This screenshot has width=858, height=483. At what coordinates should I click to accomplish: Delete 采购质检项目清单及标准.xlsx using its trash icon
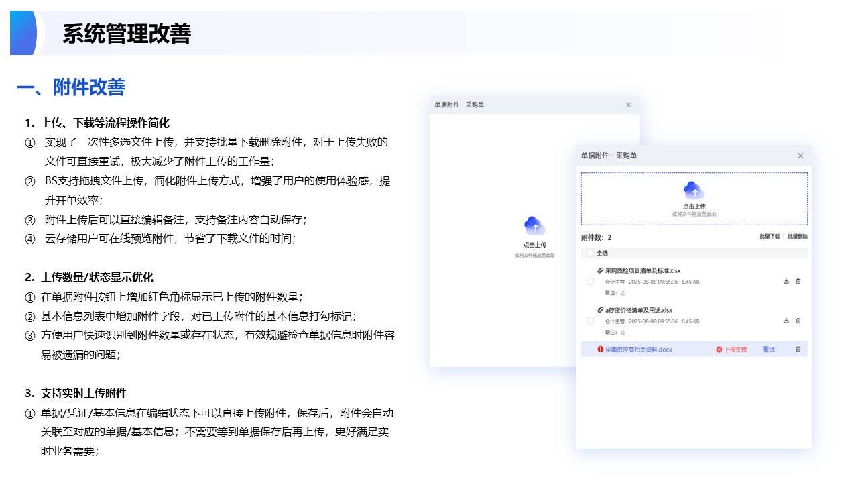tap(798, 282)
